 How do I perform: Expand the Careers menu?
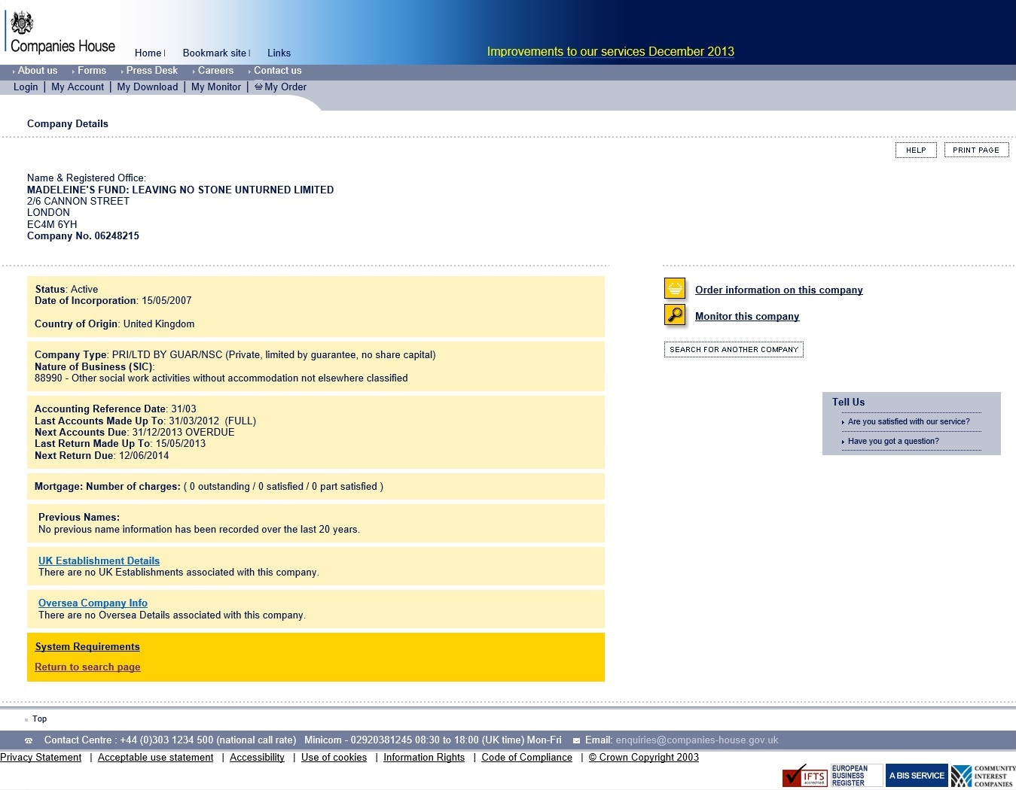click(x=215, y=71)
